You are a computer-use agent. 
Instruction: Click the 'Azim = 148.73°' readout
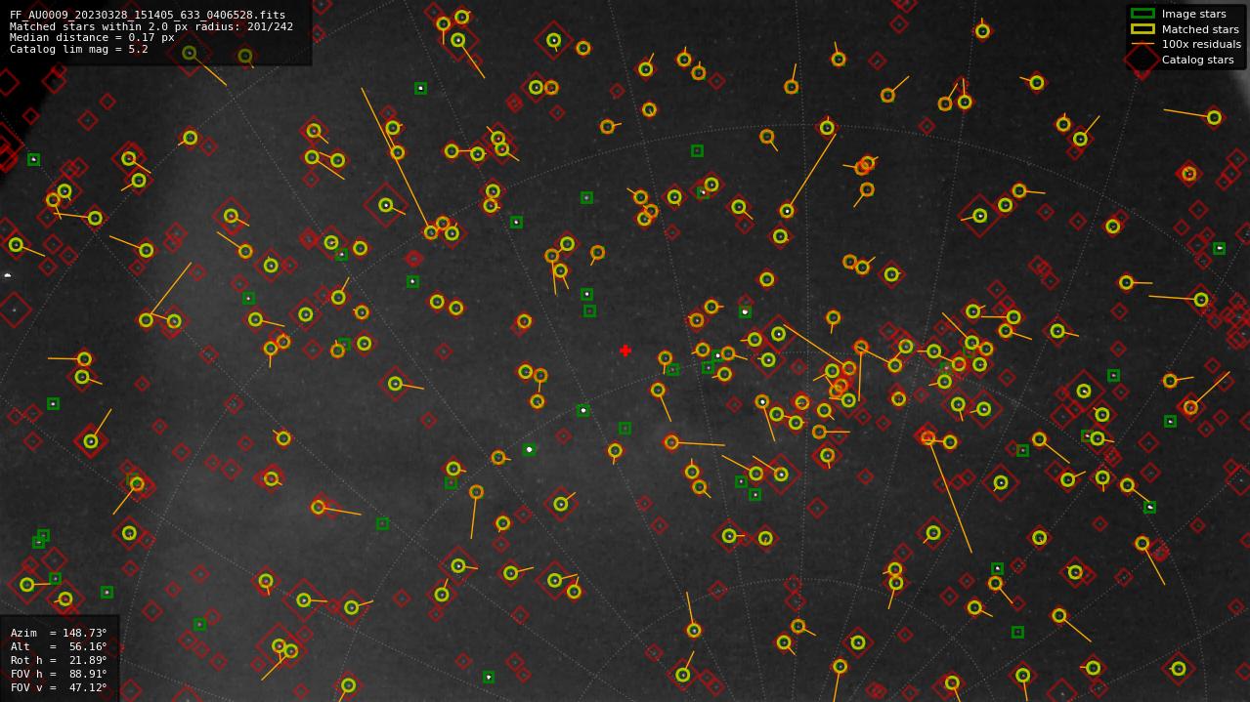tap(59, 633)
